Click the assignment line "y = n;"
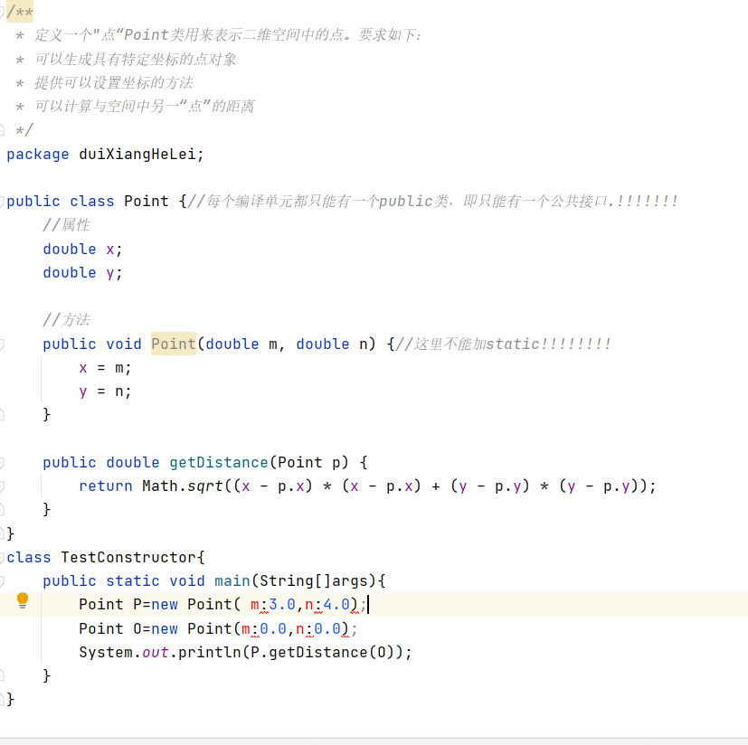Screen dimensions: 748x745 (105, 391)
